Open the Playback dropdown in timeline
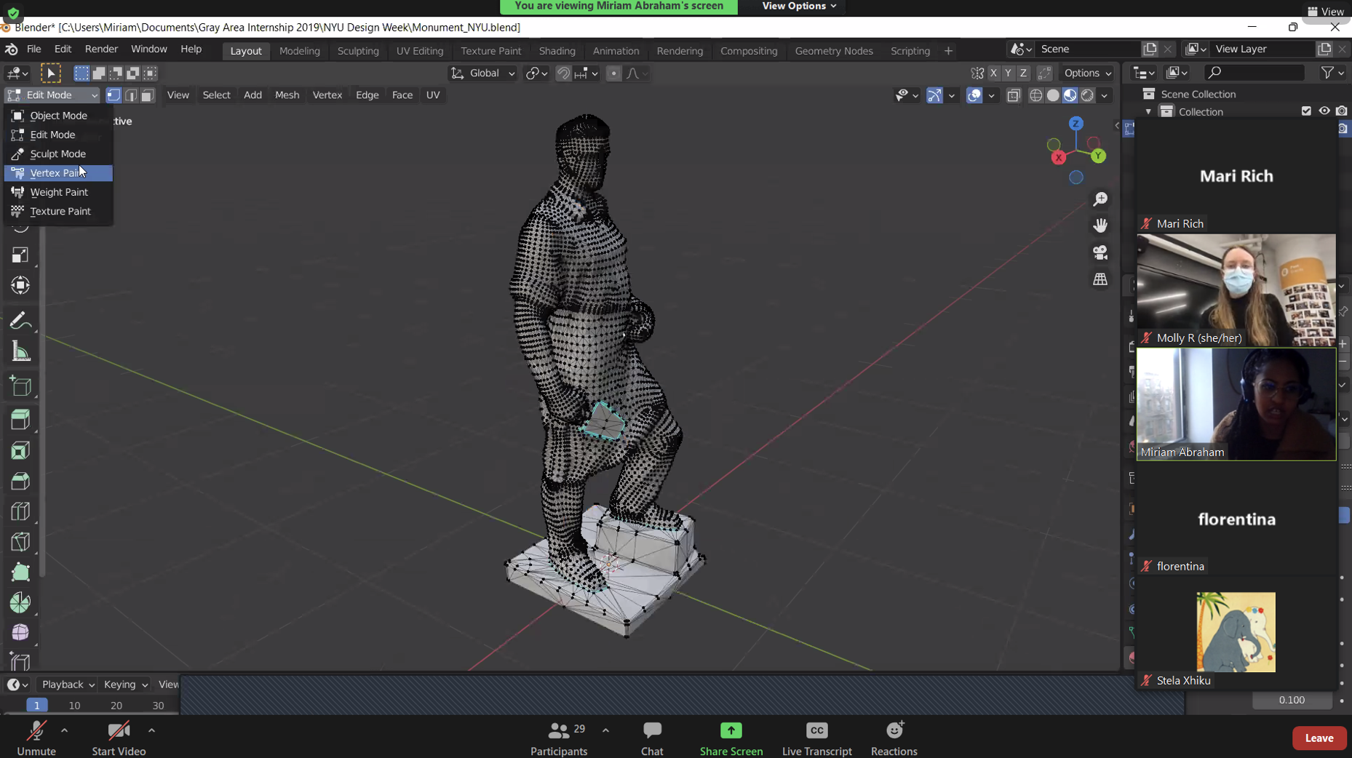This screenshot has height=758, width=1352. point(68,685)
